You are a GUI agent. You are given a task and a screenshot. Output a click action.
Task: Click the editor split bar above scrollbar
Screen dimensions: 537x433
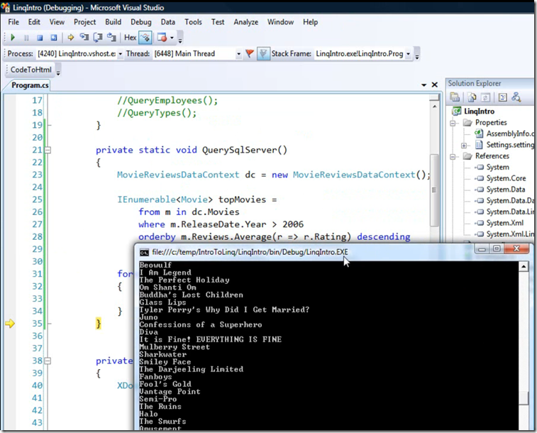[x=434, y=98]
